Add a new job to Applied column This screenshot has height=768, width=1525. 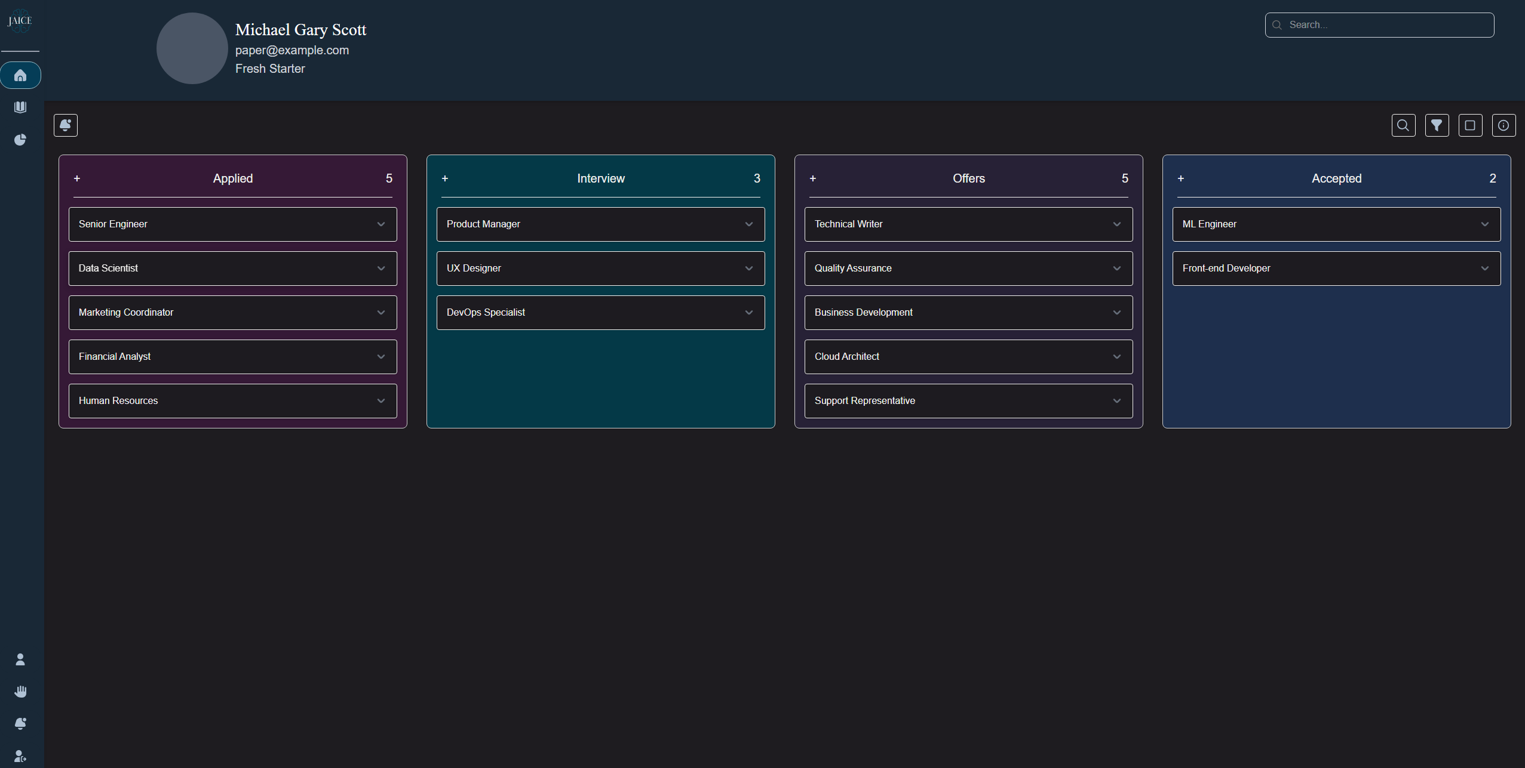click(77, 178)
